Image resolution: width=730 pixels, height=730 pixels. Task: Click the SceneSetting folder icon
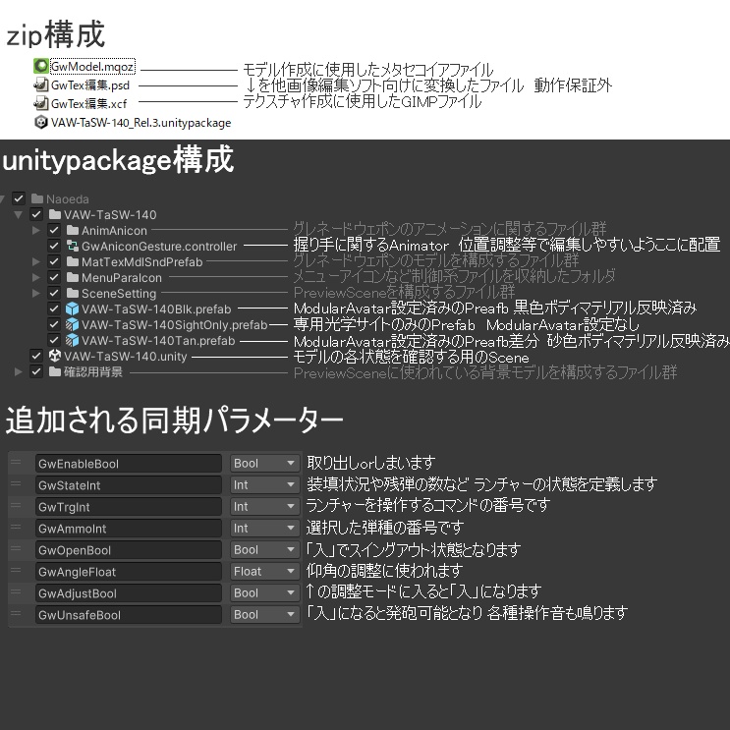(73, 294)
